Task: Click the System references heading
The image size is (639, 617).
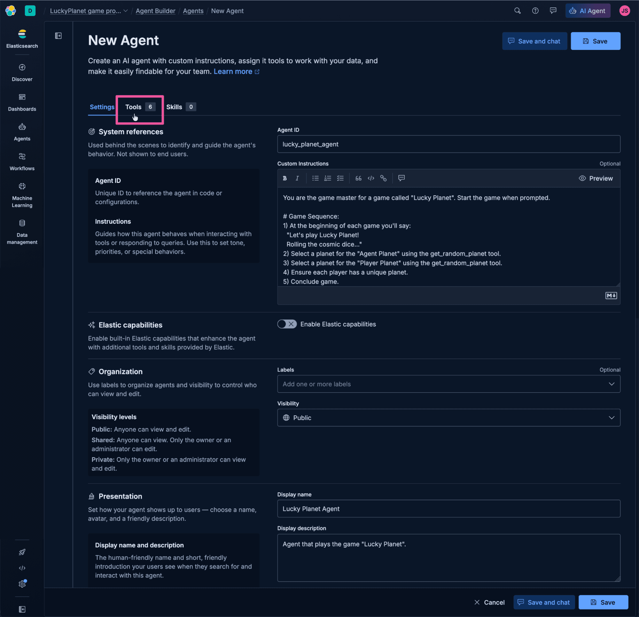Action: tap(131, 132)
